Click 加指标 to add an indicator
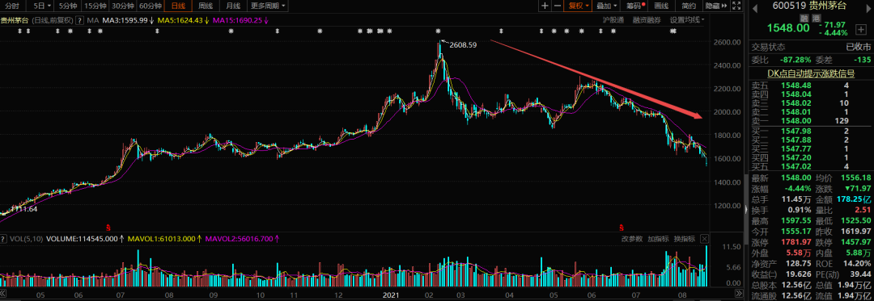The image size is (874, 301). click(658, 239)
